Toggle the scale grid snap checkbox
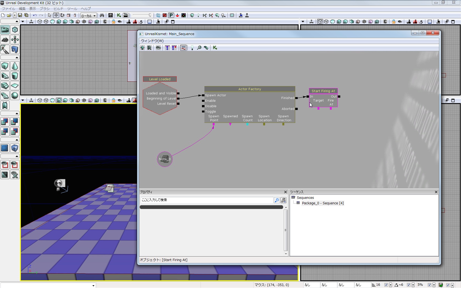 (x=429, y=285)
